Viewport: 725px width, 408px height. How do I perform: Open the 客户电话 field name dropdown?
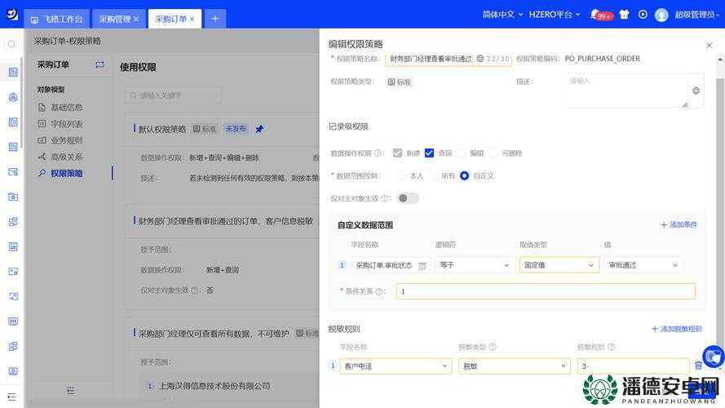coord(396,366)
